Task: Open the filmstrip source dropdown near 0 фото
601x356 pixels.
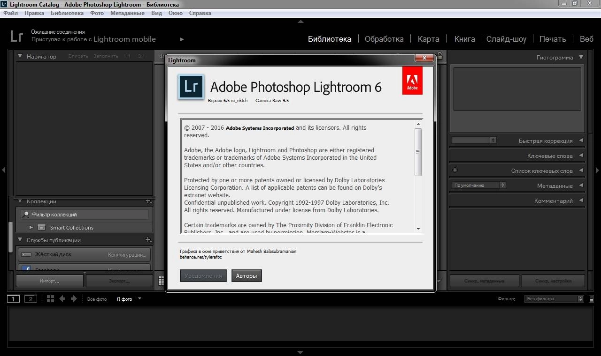Action: (139, 298)
